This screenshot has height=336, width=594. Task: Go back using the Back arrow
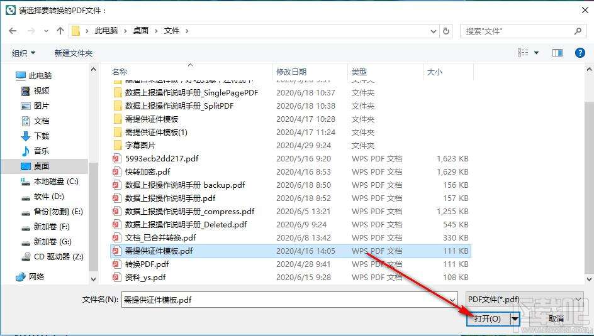pyautogui.click(x=13, y=31)
